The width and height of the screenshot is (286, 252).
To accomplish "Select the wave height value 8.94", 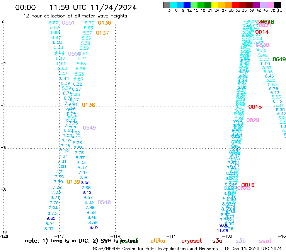I will [50, 224].
